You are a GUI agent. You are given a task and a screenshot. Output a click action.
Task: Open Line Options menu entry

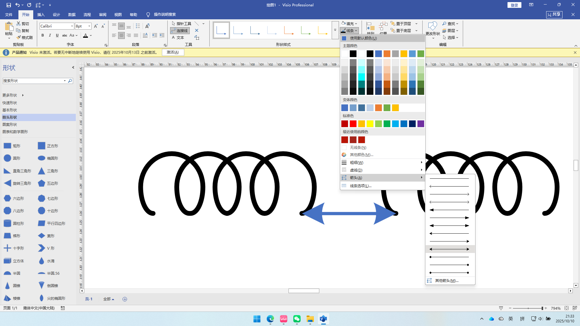pyautogui.click(x=360, y=186)
